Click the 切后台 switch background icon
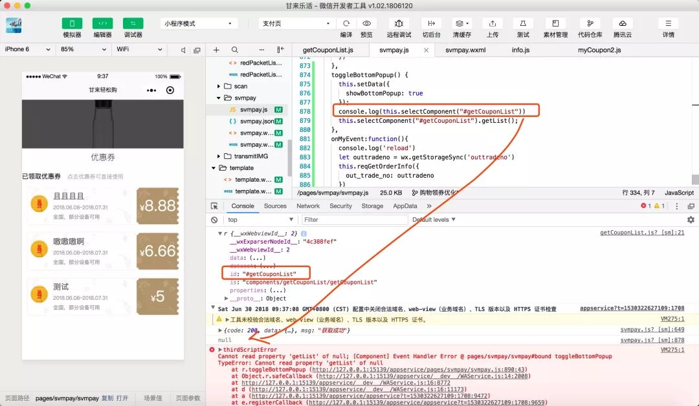Image resolution: width=699 pixels, height=406 pixels. pos(431,23)
